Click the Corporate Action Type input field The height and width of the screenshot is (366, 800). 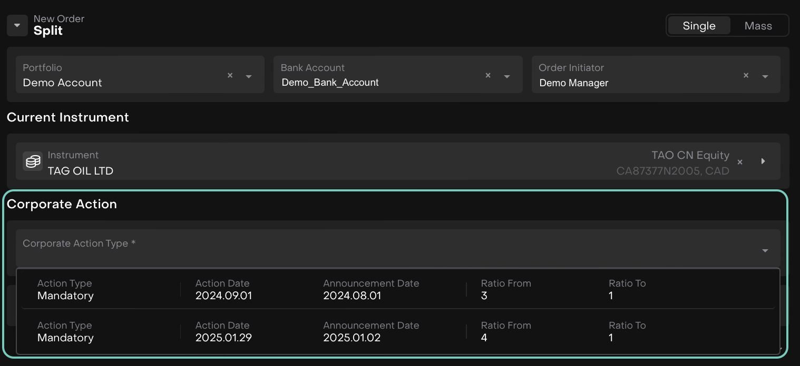coord(369,248)
